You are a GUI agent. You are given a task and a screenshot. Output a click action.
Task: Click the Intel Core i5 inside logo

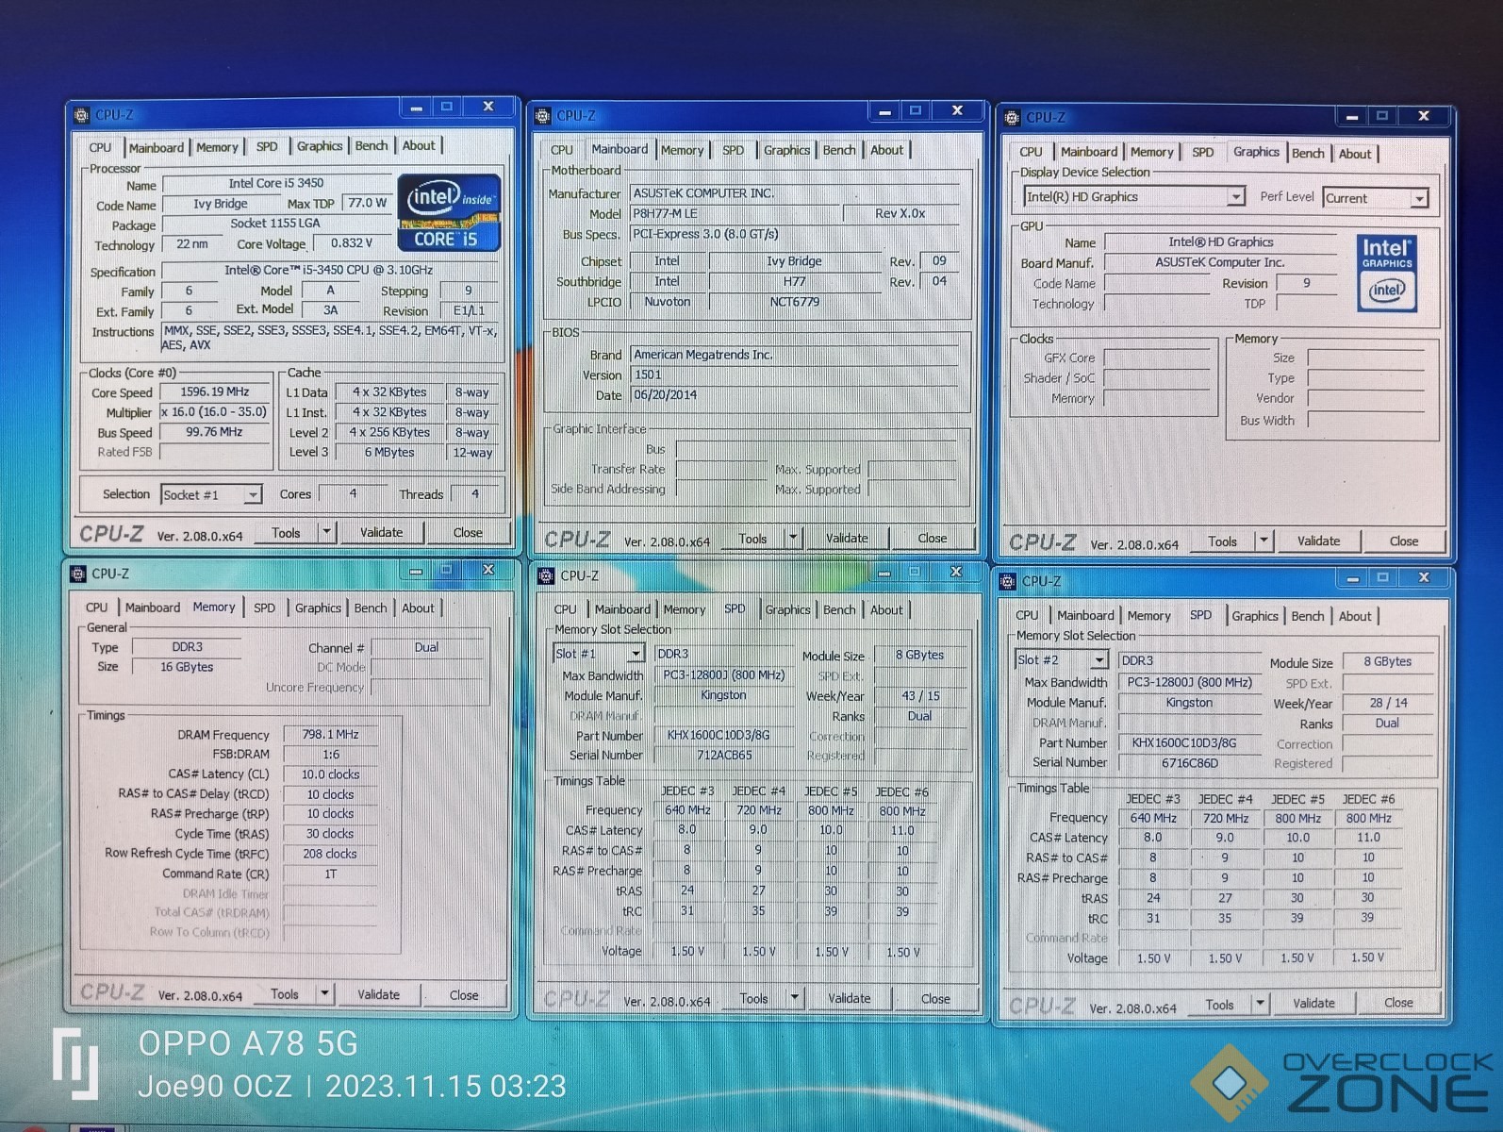pos(449,212)
